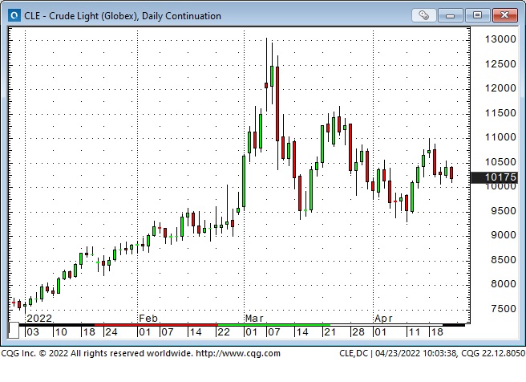This screenshot has width=526, height=382.
Task: Minimize the CLE chart window
Action: coord(450,15)
